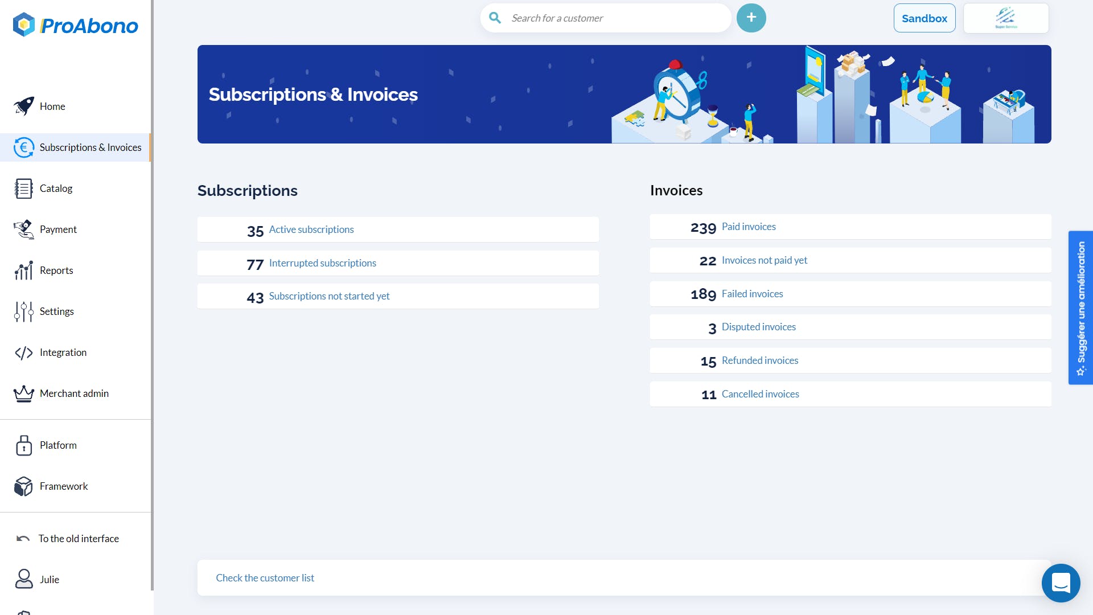Open Integration code brackets icon
The height and width of the screenshot is (615, 1093).
24,352
